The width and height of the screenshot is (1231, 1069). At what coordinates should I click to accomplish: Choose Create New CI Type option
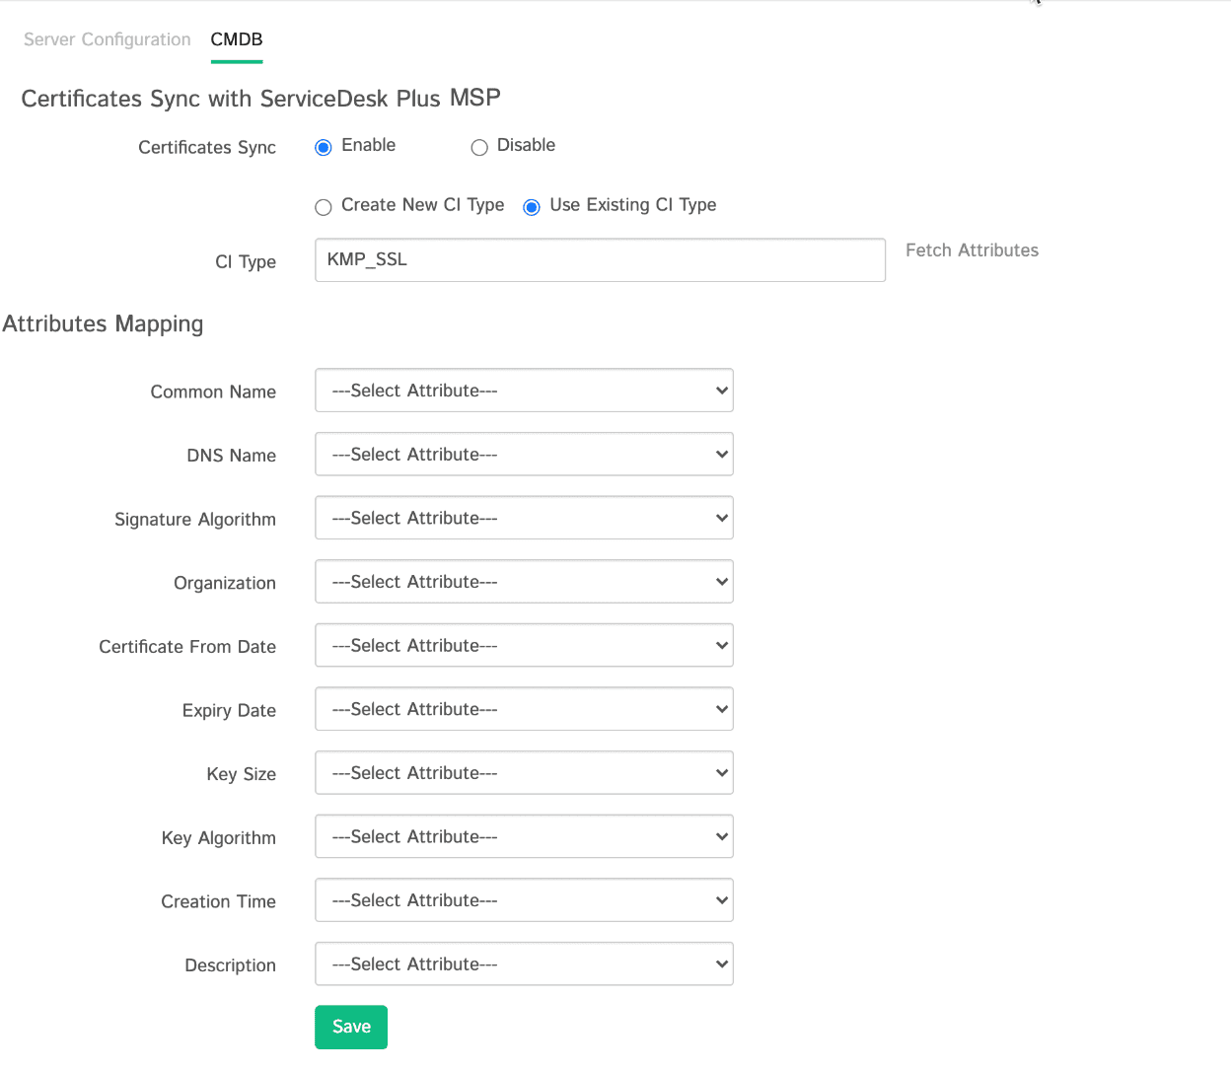[x=324, y=207]
